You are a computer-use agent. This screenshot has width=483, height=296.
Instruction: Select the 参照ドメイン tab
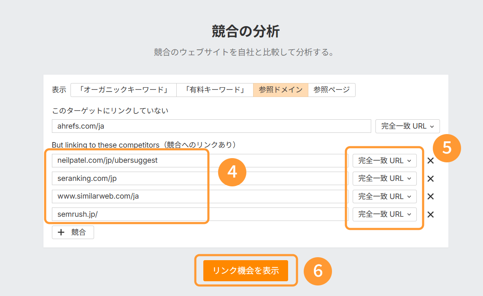click(x=281, y=90)
